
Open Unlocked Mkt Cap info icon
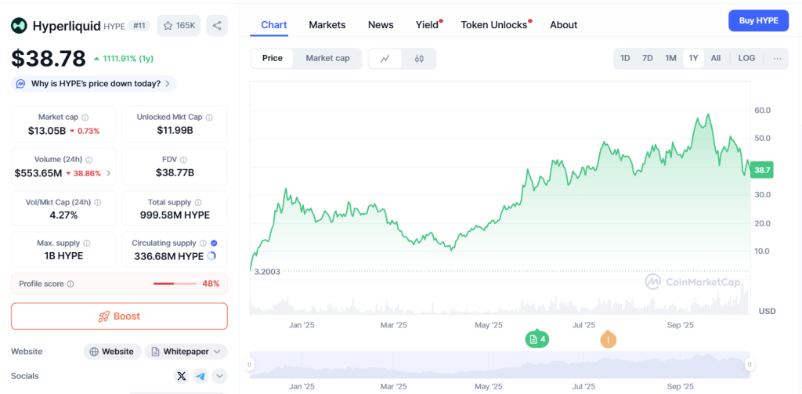[208, 117]
